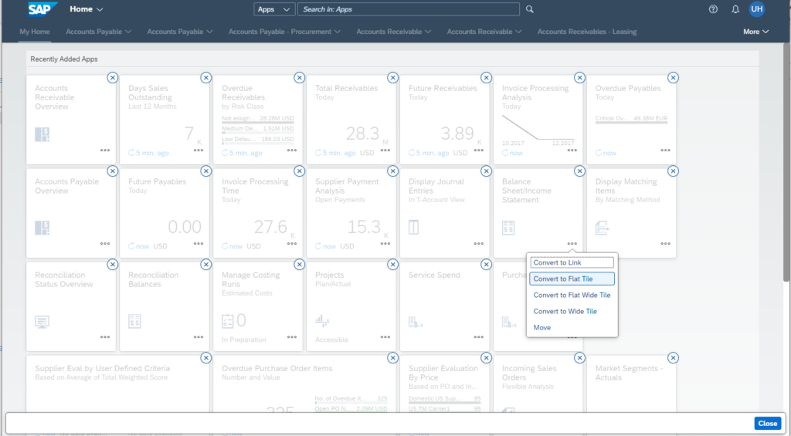Open the UH user profile avatar
The height and width of the screenshot is (436, 791).
click(756, 9)
